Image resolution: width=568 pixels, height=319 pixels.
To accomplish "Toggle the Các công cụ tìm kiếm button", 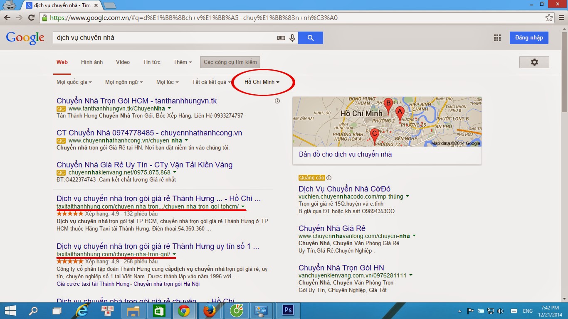I will [x=230, y=62].
